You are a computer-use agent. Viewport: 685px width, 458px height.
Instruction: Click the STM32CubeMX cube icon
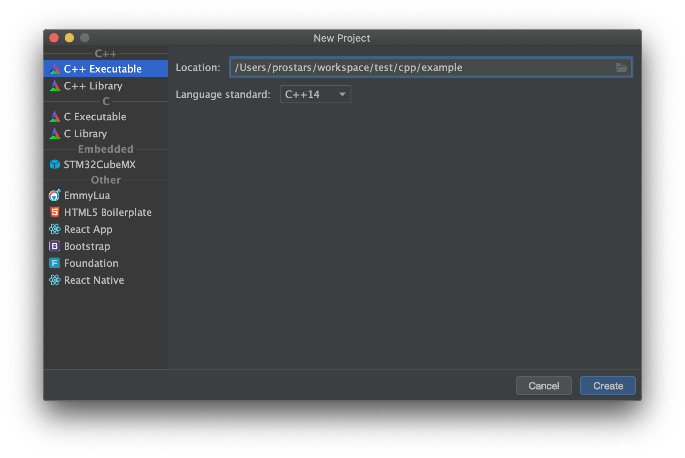tap(55, 165)
